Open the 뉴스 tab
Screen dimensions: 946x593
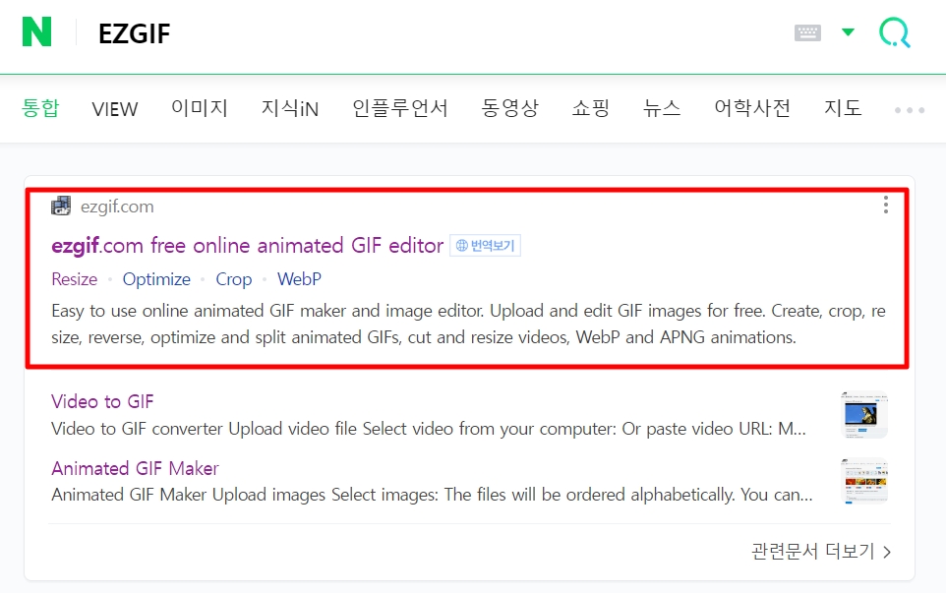coord(662,108)
